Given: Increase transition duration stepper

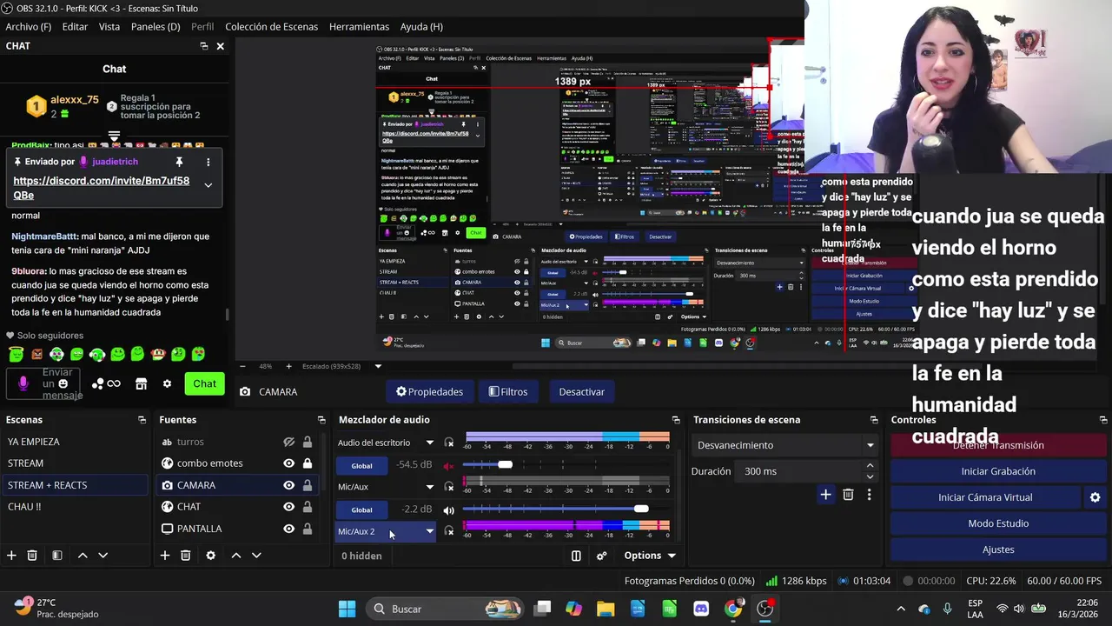Looking at the screenshot, I should (870, 466).
